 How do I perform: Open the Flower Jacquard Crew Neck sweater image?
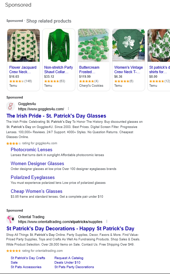(23, 45)
